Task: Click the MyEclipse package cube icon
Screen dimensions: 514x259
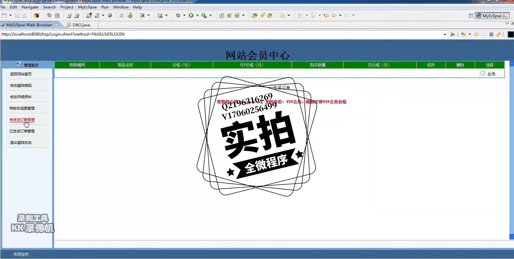Action: (x=37, y=15)
